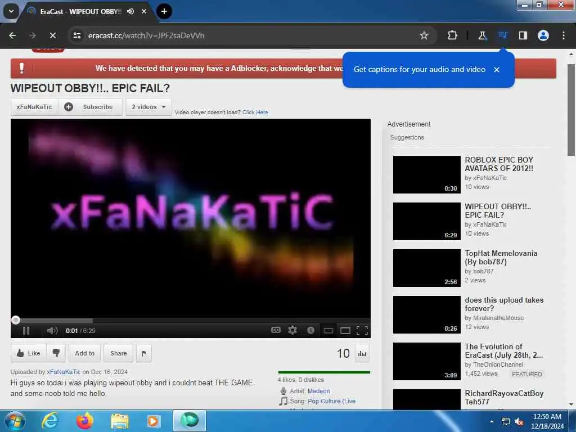Open media controls icon in toolbar
Viewport: 576px width, 432px height.
(x=502, y=35)
